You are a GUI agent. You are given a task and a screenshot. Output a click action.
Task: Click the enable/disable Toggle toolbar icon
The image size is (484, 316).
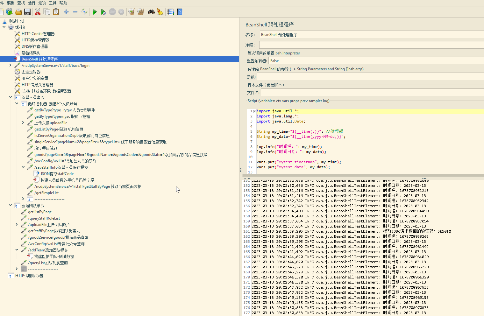[84, 12]
